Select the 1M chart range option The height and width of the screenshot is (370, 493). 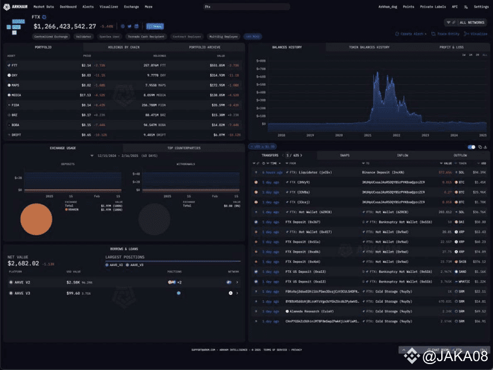click(471, 55)
